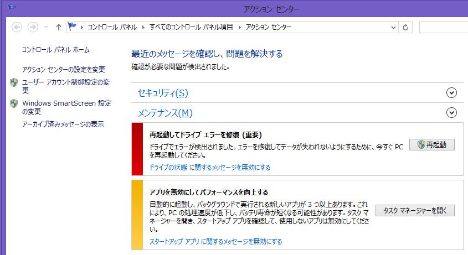Click タスク マネージャーを開く button
468x255 pixels.
point(415,211)
